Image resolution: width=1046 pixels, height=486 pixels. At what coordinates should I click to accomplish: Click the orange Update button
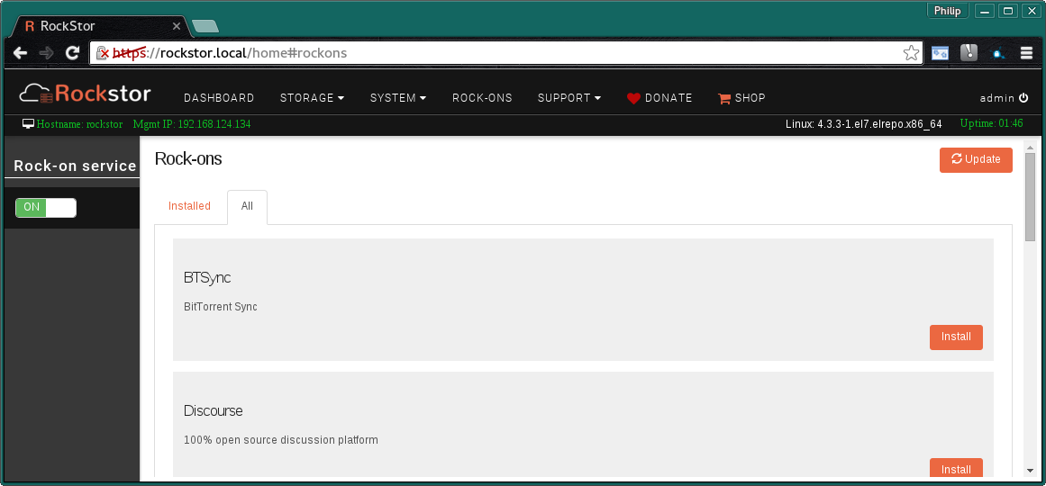pos(976,159)
